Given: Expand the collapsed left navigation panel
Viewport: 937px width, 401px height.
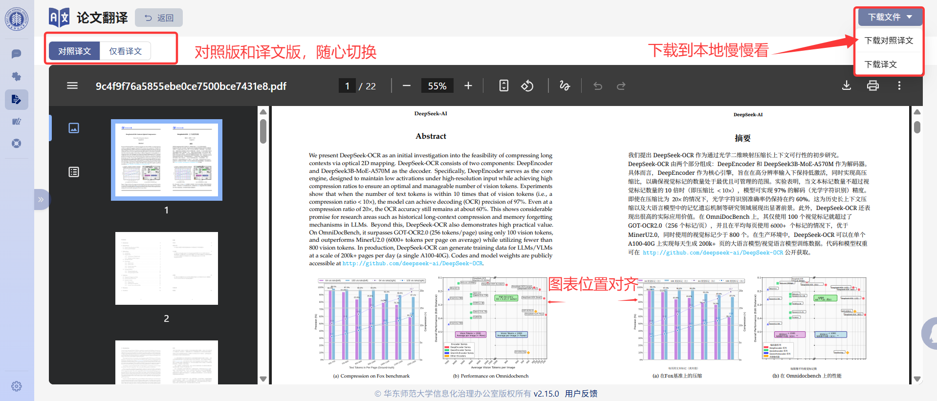Looking at the screenshot, I should point(41,199).
